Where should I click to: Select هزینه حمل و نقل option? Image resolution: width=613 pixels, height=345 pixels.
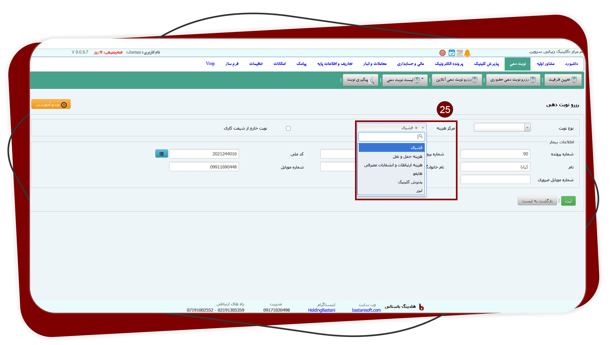(x=392, y=157)
